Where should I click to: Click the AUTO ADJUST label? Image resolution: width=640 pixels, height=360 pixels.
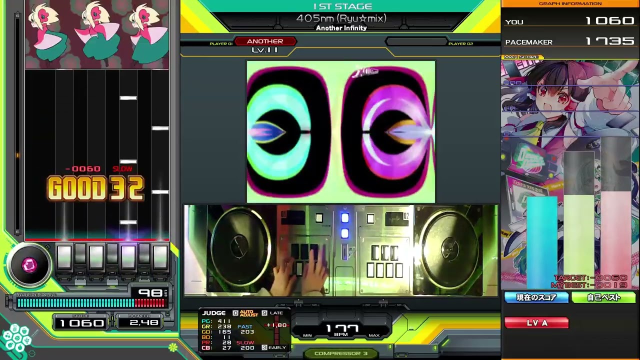[248, 313]
